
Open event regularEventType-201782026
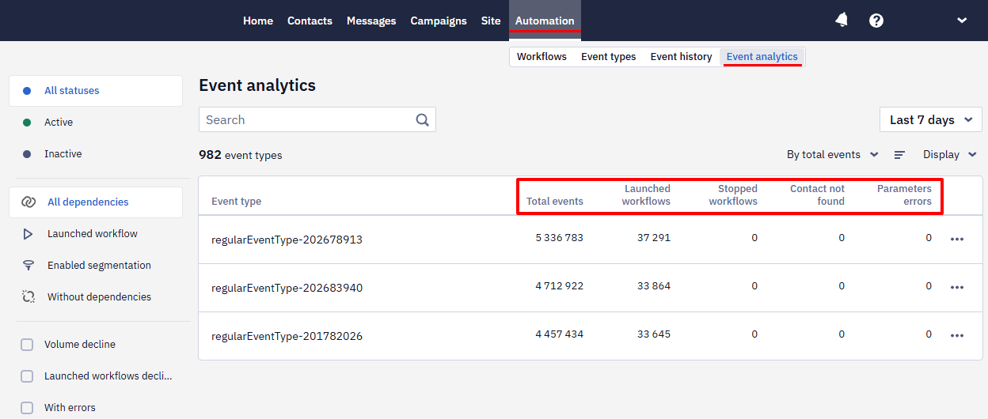[x=287, y=336]
